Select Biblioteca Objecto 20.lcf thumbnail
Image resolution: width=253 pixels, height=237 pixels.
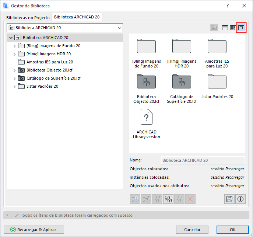pos(146,88)
